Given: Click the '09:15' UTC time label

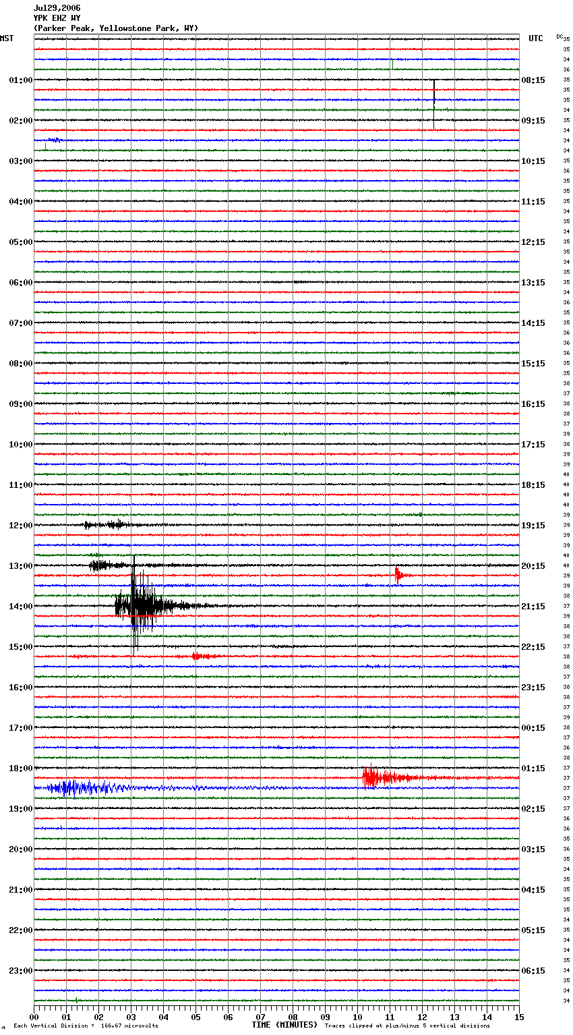Looking at the screenshot, I should [x=533, y=121].
